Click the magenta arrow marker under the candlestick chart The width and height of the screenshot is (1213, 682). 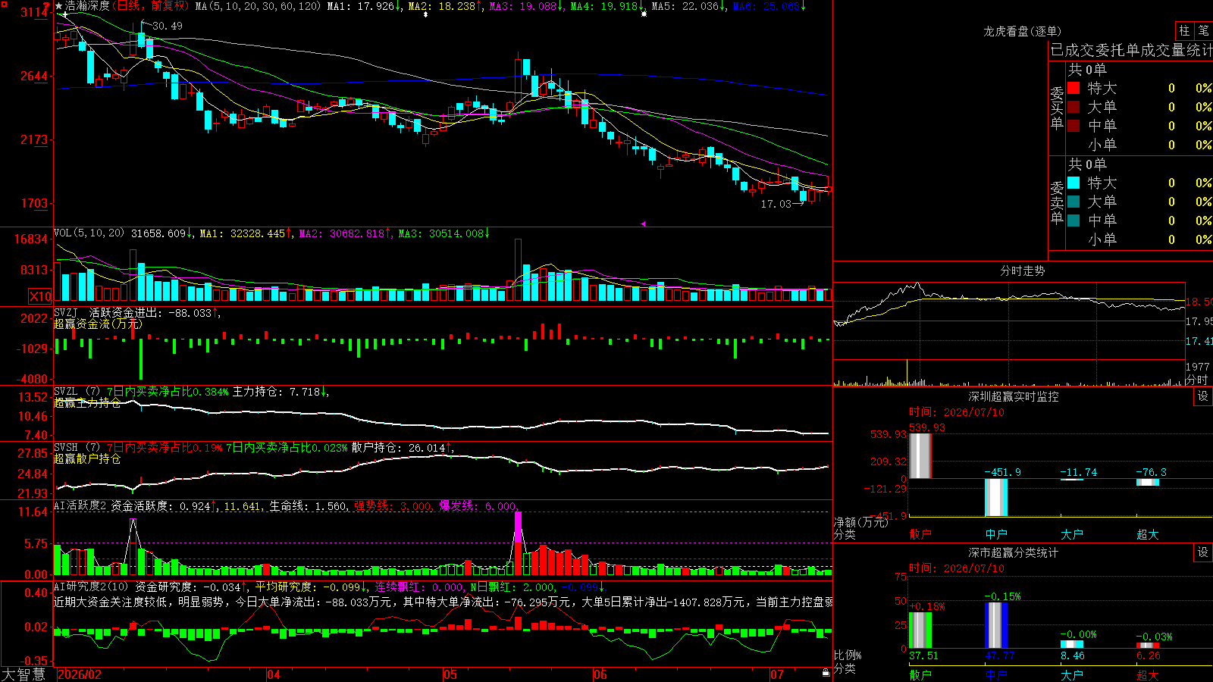pyautogui.click(x=644, y=224)
